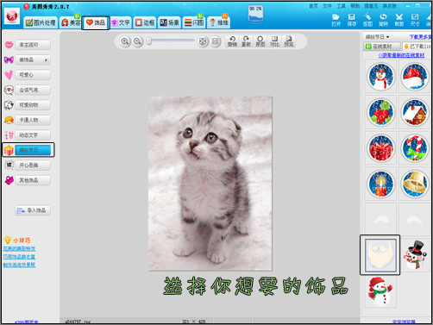Select the highlighted 缤纷节日 holiday category
The image size is (433, 325).
pyautogui.click(x=33, y=150)
